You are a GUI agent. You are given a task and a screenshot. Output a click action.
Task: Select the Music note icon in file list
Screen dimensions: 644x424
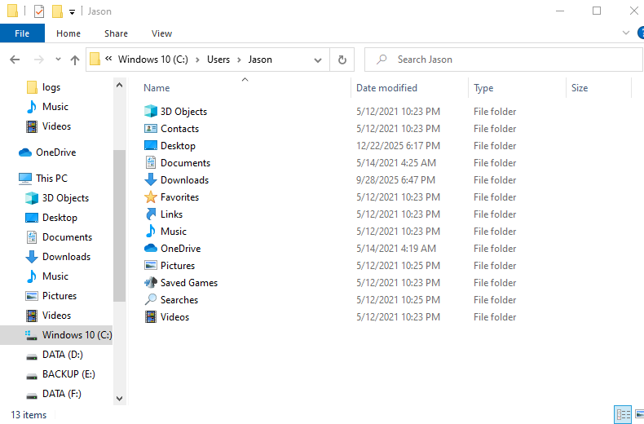(151, 231)
